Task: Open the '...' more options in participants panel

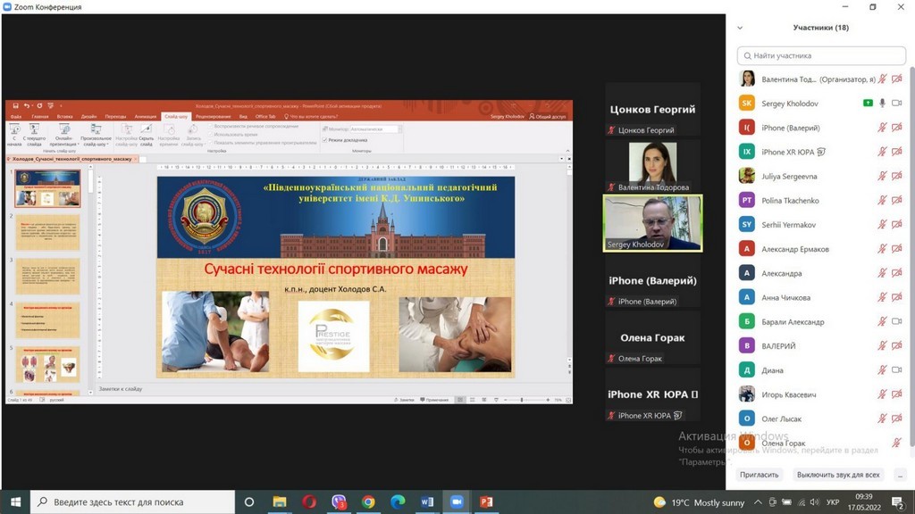Action: coord(900,475)
